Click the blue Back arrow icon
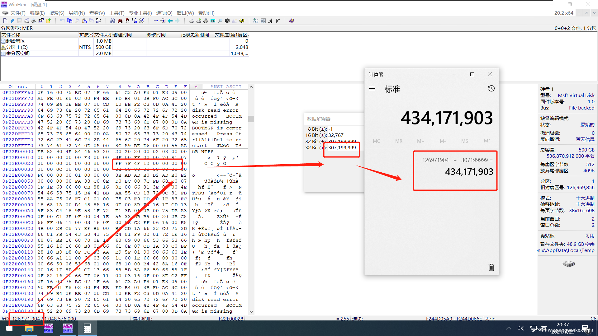The width and height of the screenshot is (598, 336). [170, 21]
